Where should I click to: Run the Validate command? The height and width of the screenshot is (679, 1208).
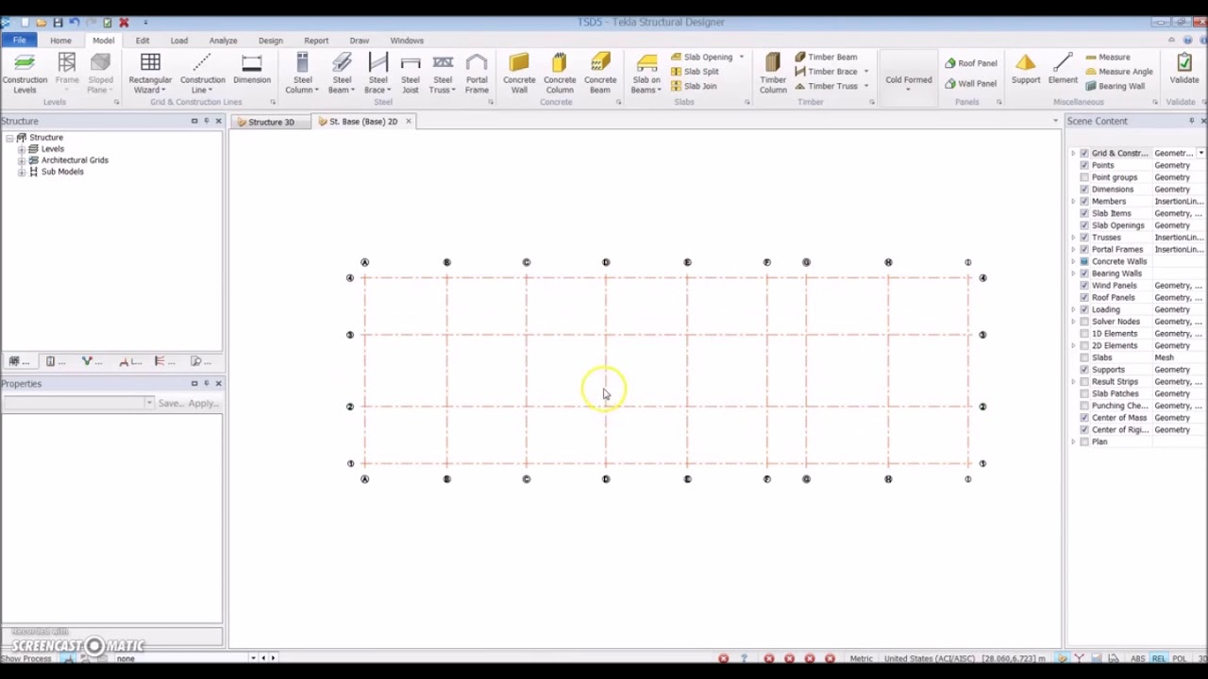tap(1183, 70)
